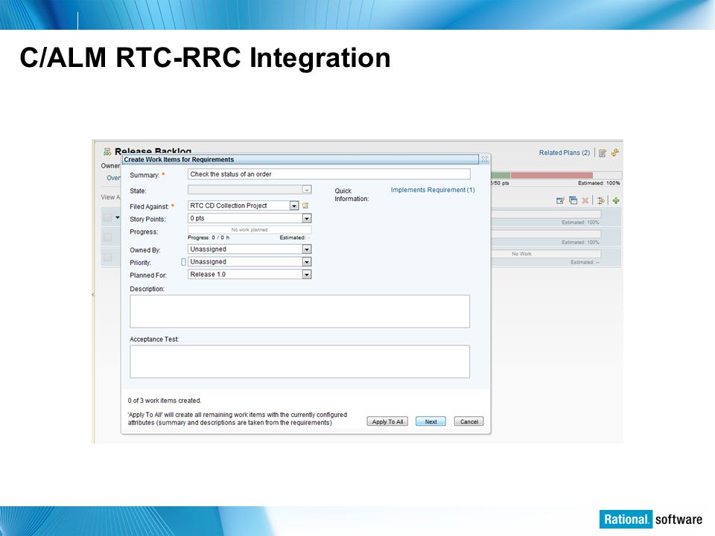Click the Release Backlog heading
Viewport: 715px width, 536px height.
[x=153, y=151]
